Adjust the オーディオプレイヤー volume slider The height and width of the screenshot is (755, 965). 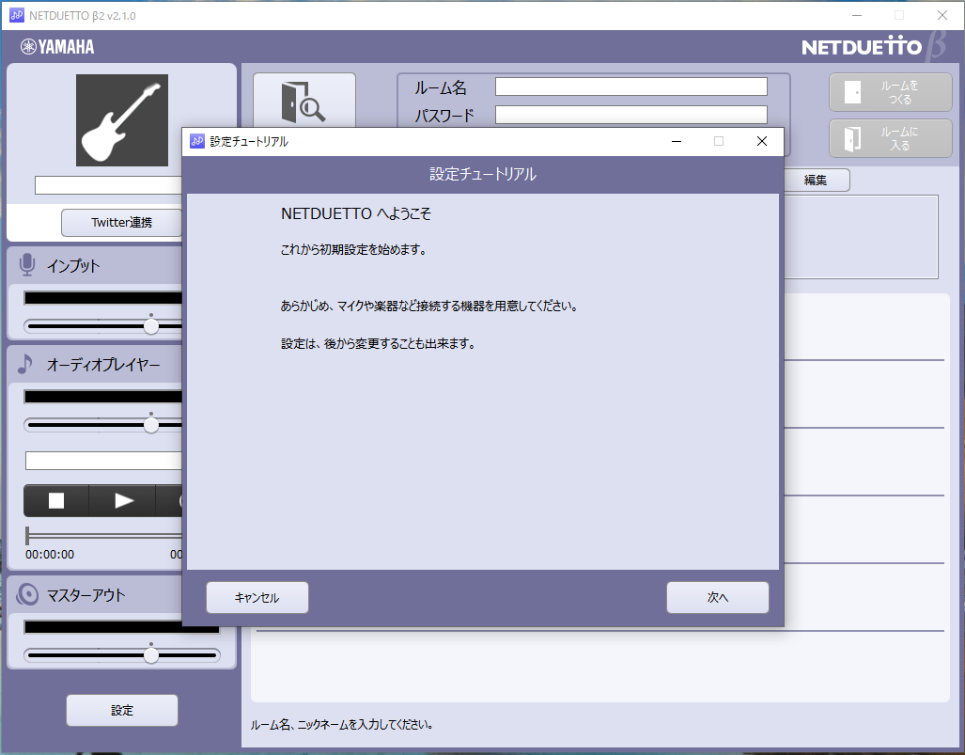[151, 424]
